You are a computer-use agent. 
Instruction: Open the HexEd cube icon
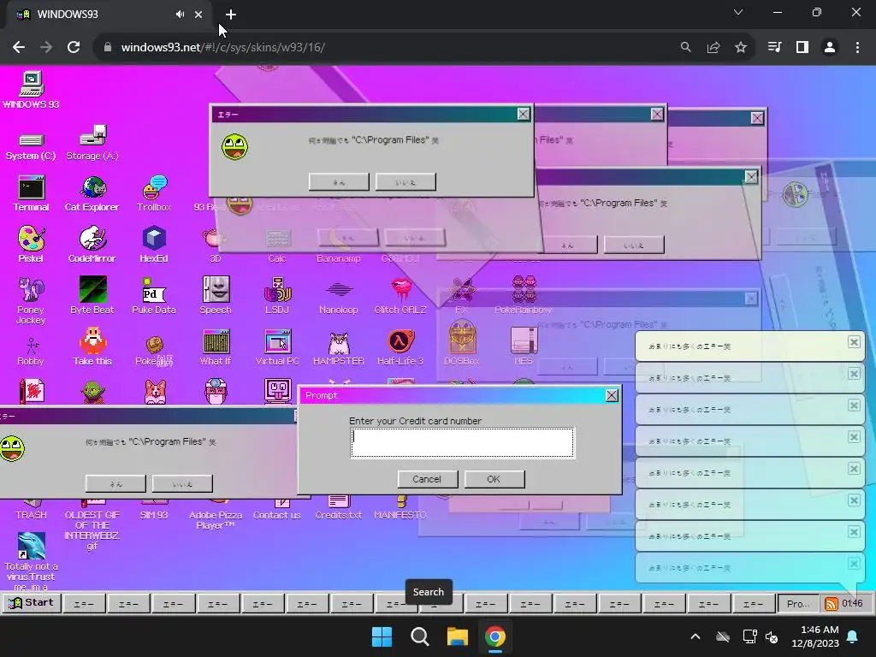[x=154, y=245]
